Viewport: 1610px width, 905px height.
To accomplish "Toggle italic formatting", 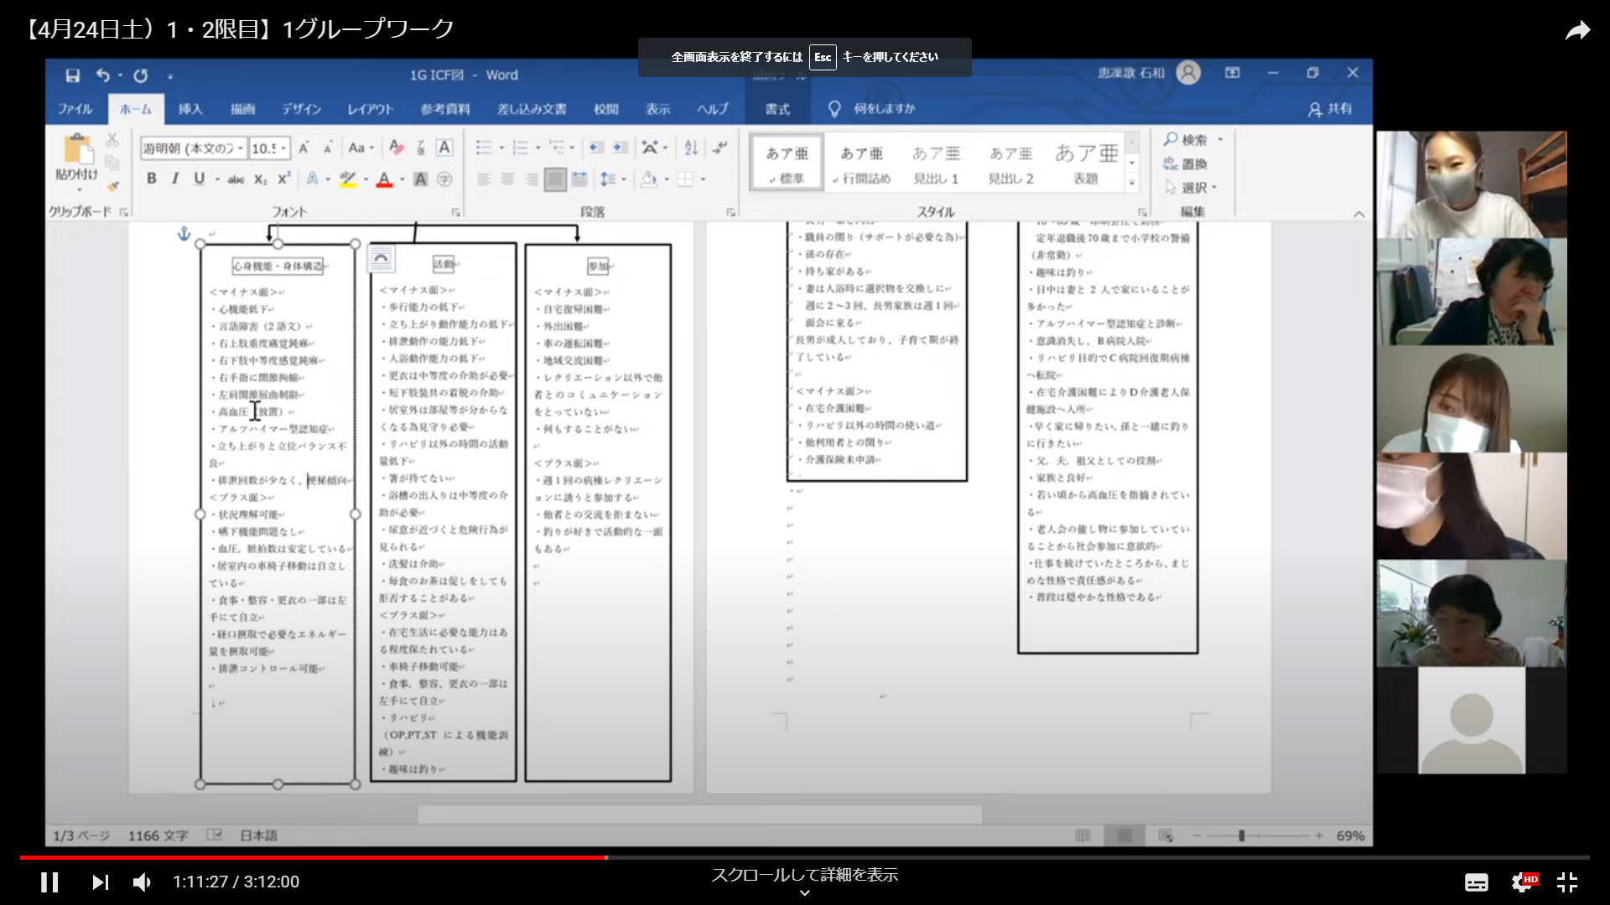I will click(175, 178).
